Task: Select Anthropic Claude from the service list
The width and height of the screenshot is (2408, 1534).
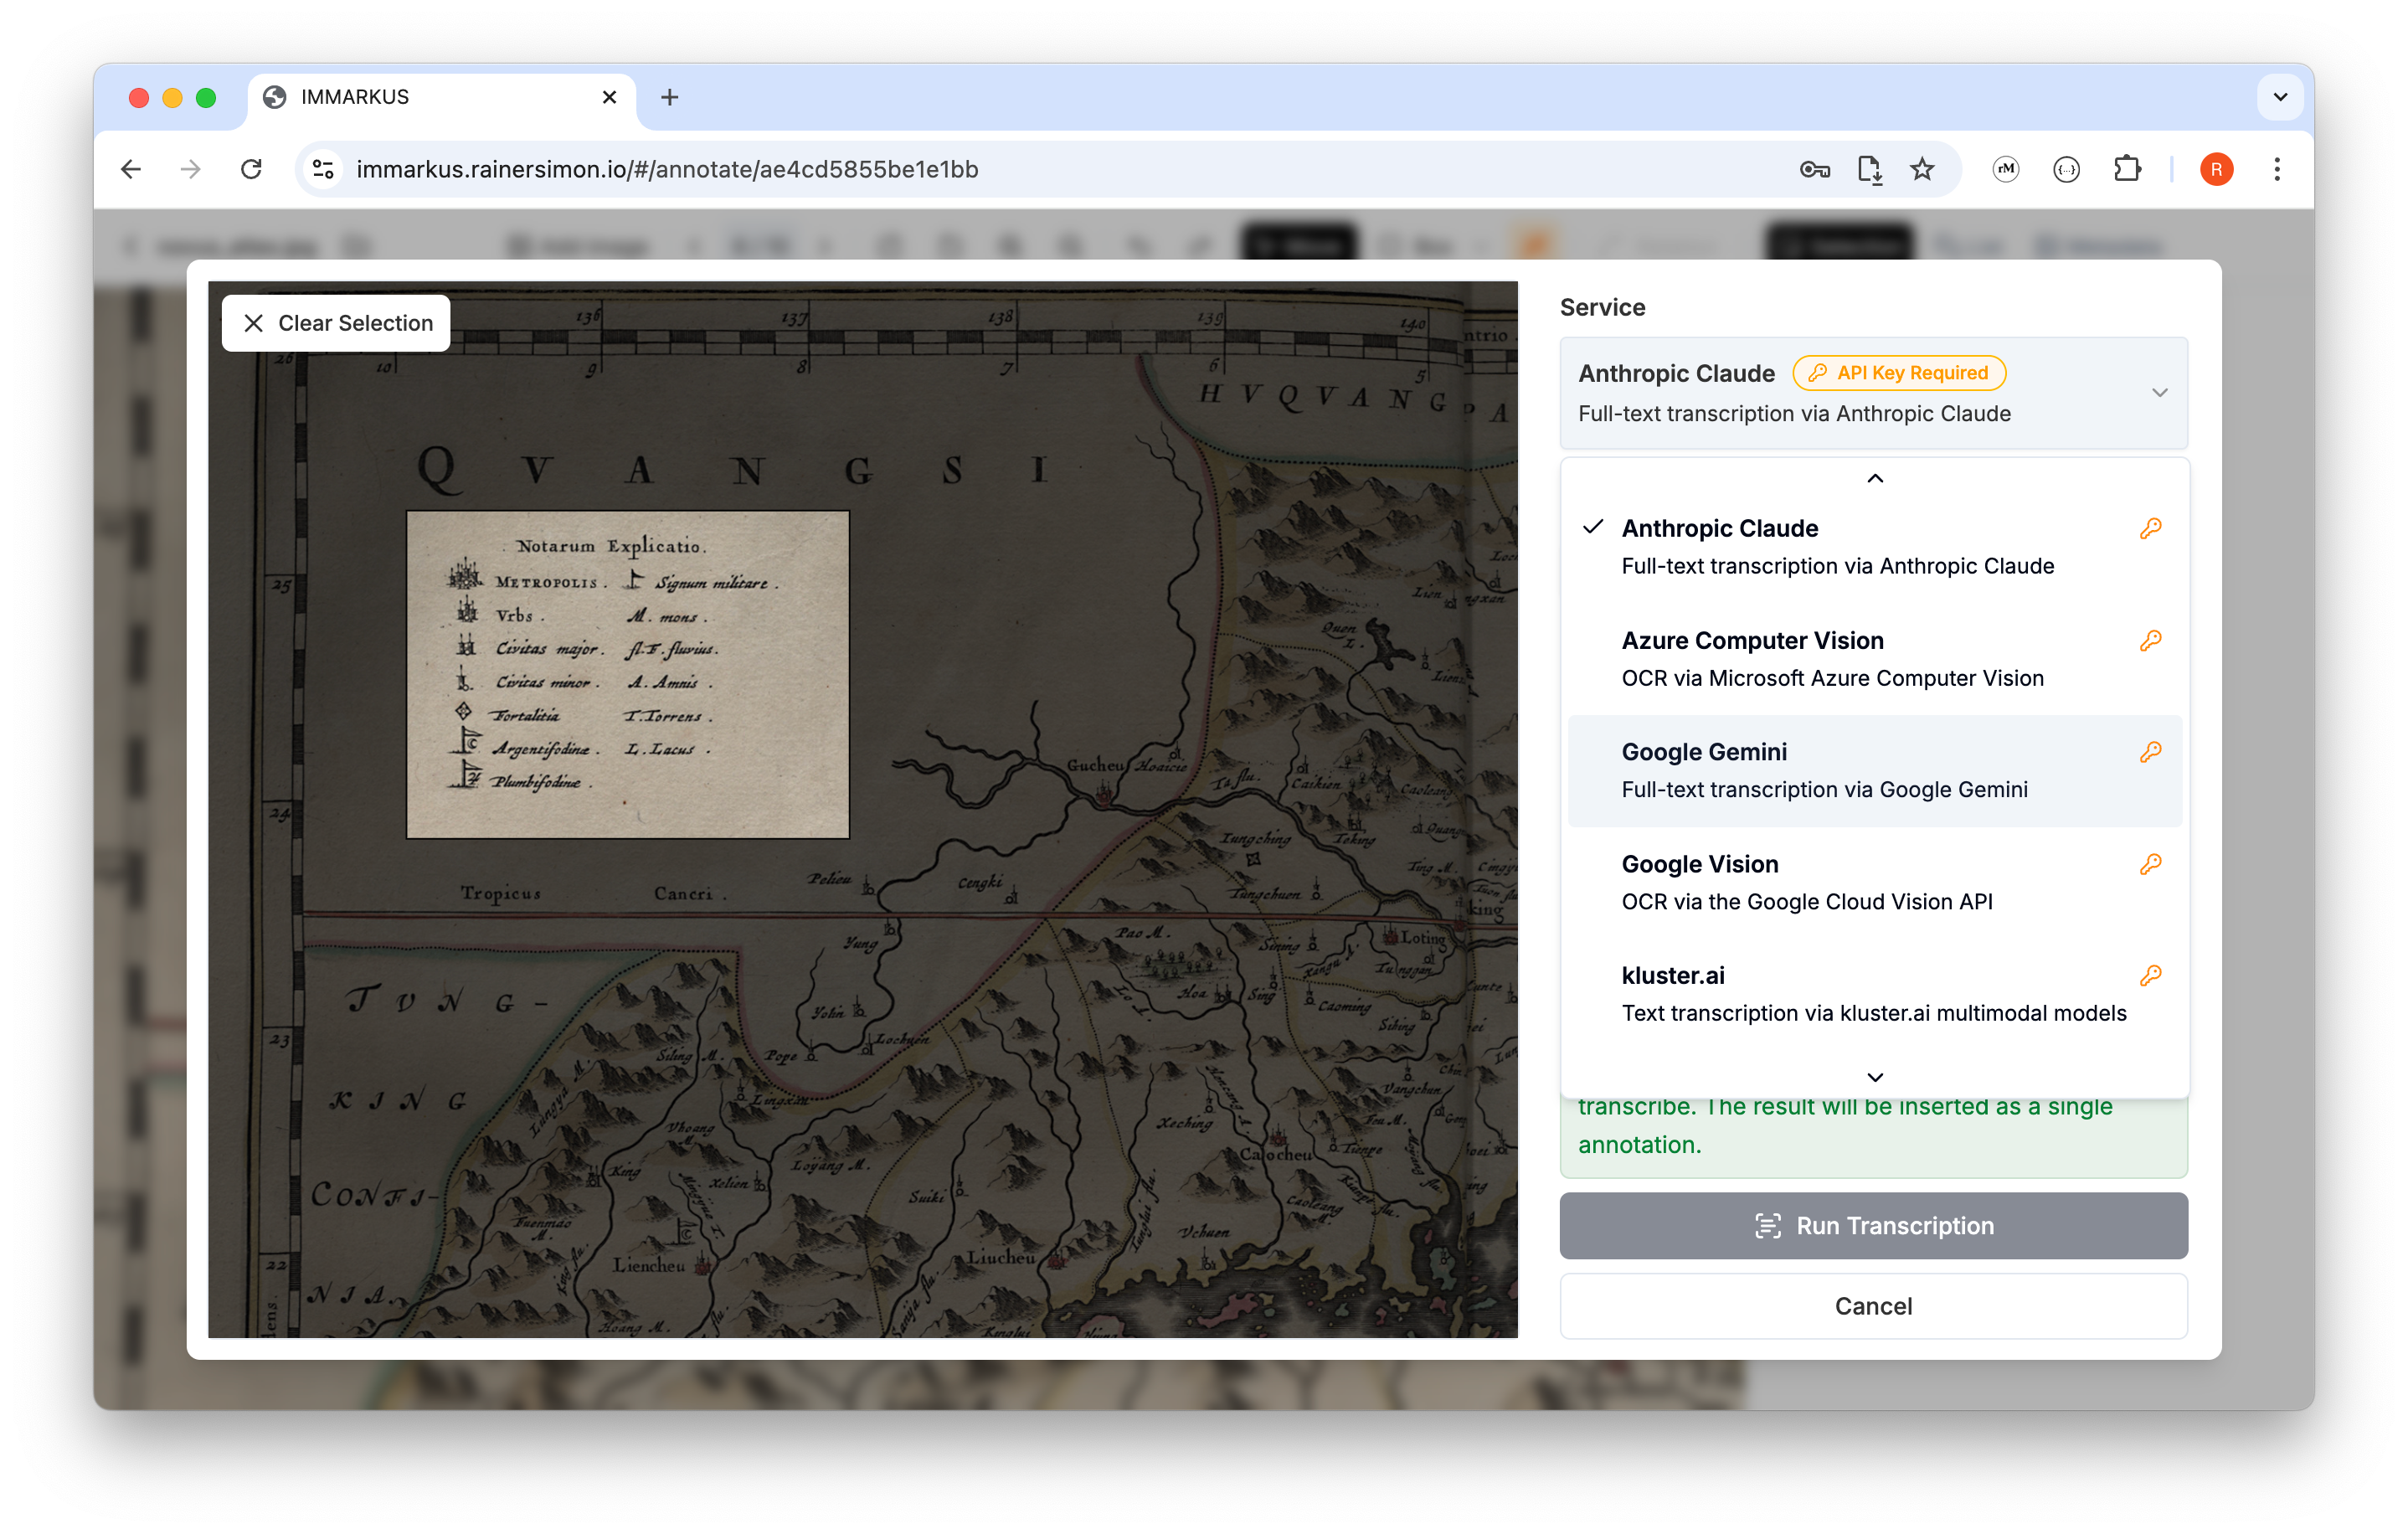Action: (x=1874, y=547)
